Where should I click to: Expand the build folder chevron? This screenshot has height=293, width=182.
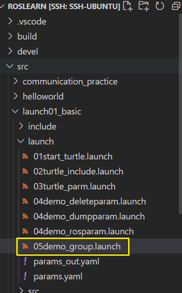tap(10, 36)
